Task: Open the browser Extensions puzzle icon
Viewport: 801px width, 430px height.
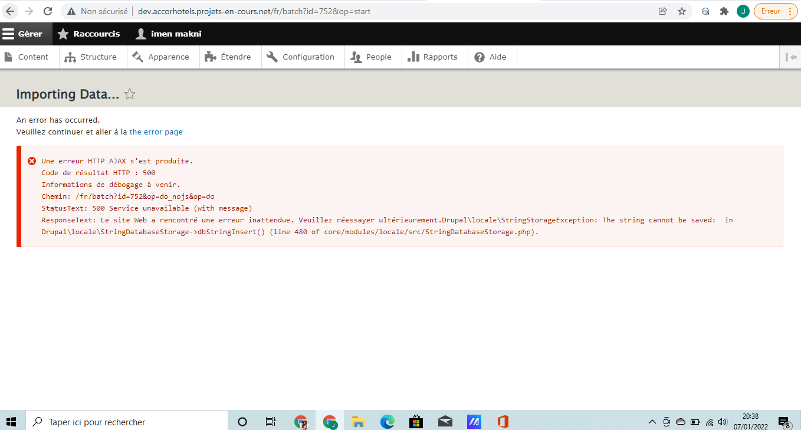Action: [x=724, y=11]
